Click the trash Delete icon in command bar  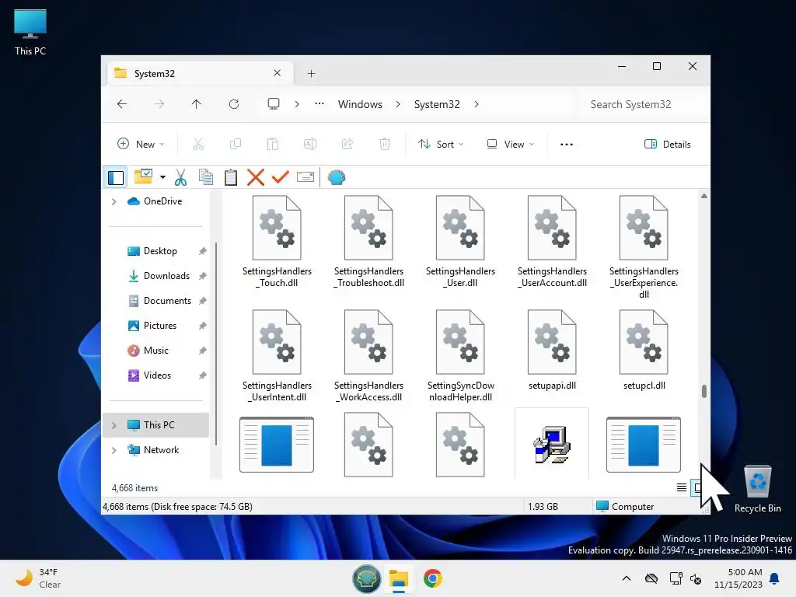(385, 144)
